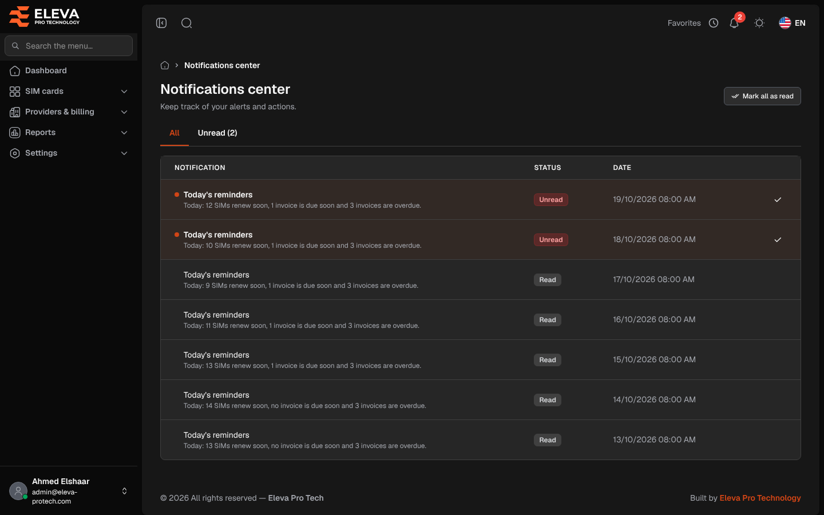Click the DATE column header
The height and width of the screenshot is (515, 824).
click(x=622, y=168)
